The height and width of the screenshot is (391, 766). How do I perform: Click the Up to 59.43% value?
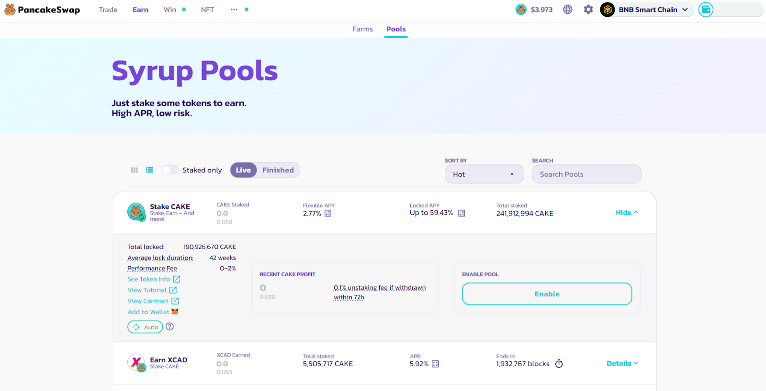(x=431, y=213)
